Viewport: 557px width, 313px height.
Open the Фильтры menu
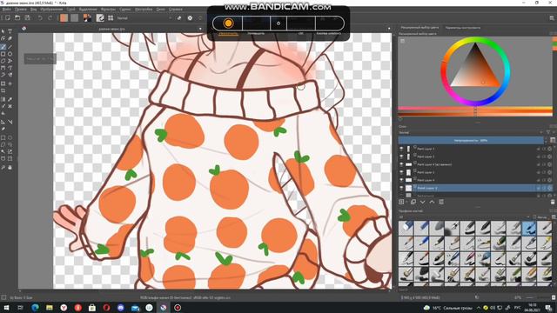[x=108, y=10]
